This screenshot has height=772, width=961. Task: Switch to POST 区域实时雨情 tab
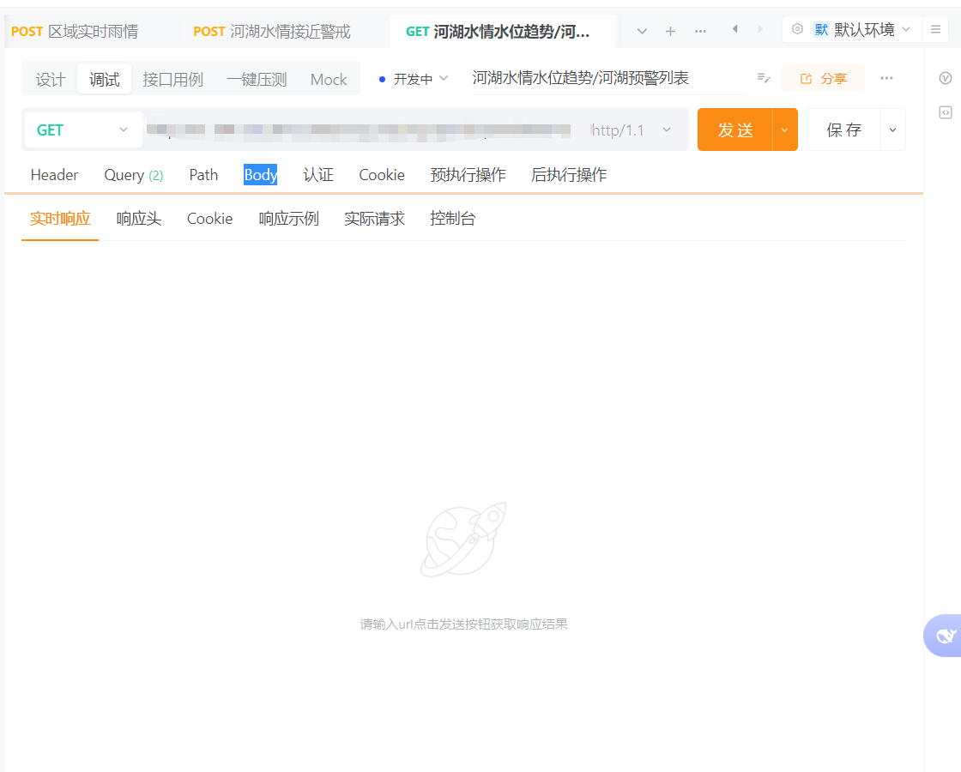75,31
